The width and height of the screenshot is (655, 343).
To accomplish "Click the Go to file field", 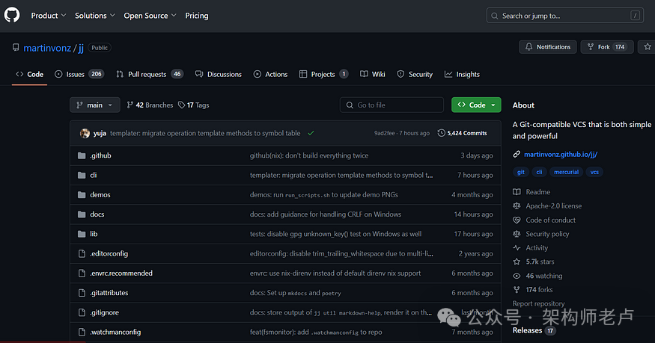I will 392,105.
